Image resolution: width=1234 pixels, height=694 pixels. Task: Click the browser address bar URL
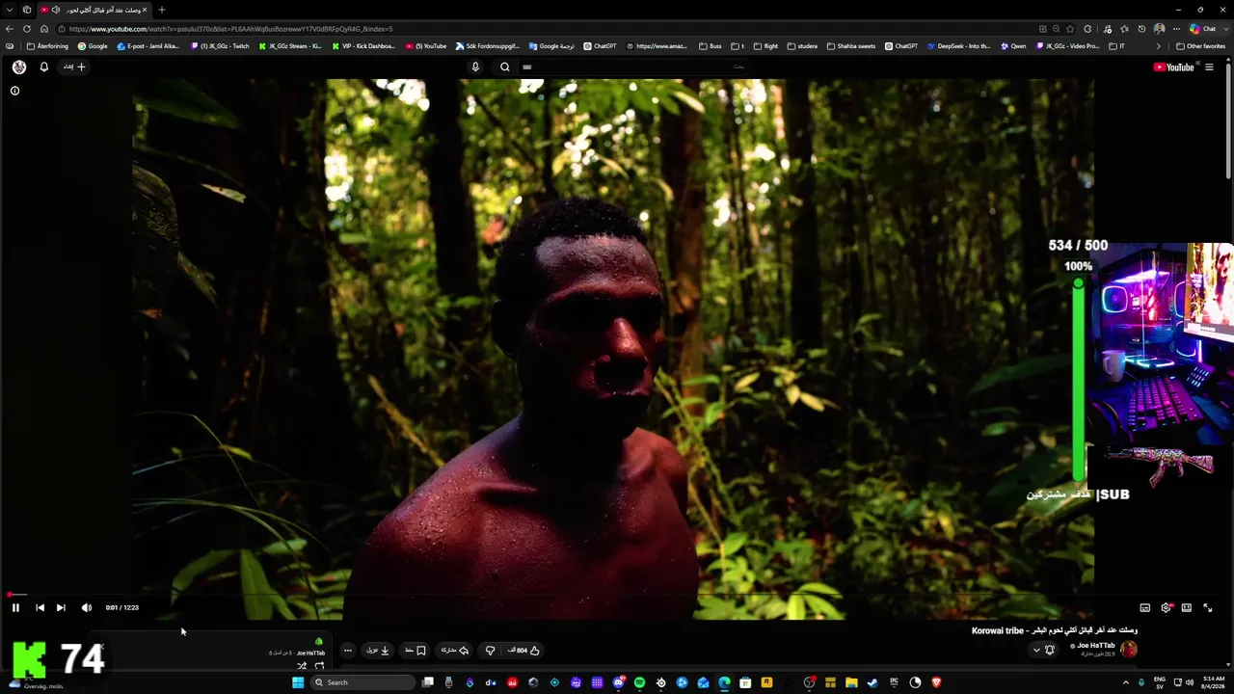(x=230, y=29)
